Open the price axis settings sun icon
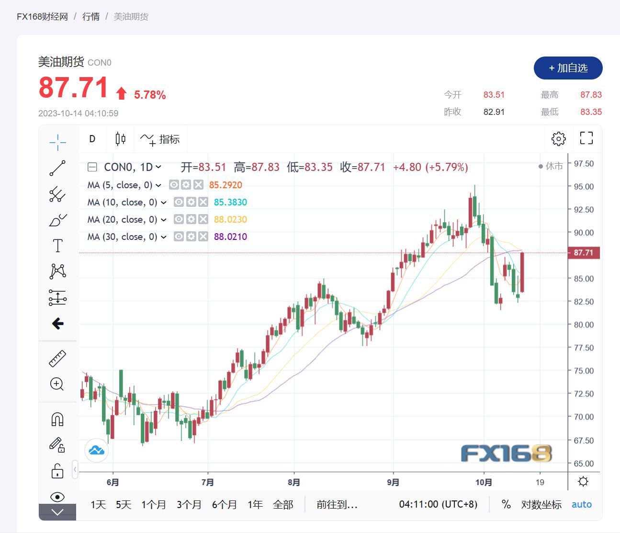 583,481
